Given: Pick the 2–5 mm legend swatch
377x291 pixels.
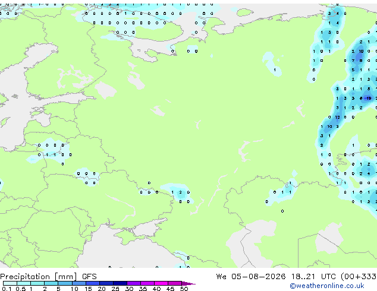Looking at the screenshot, I should 51,283.
